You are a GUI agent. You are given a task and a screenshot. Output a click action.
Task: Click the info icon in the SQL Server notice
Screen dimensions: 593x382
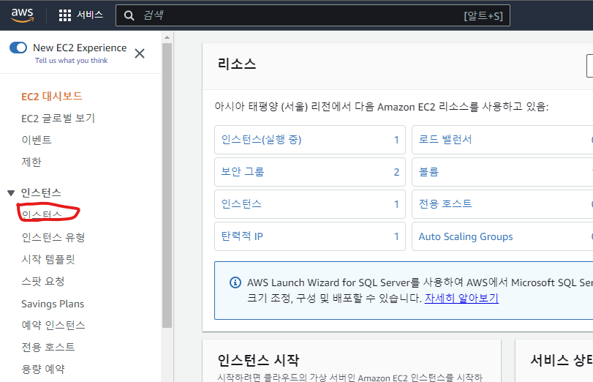pos(235,282)
